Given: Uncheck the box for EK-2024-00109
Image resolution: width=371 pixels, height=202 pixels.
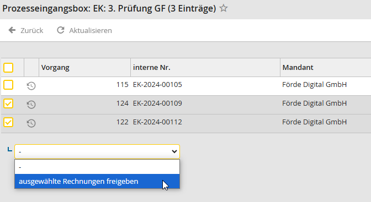Looking at the screenshot, I should pos(8,103).
